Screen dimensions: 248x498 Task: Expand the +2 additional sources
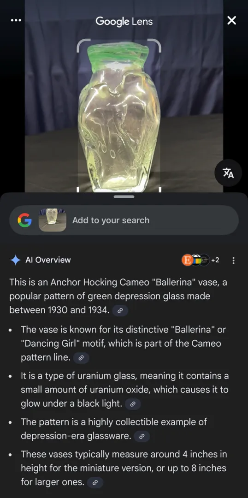(x=215, y=260)
